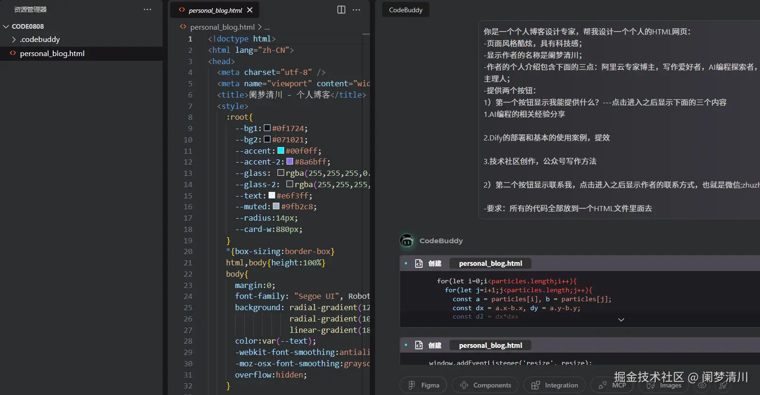Click file-create icon in second 创建 block
760x395 pixels.
[419, 346]
